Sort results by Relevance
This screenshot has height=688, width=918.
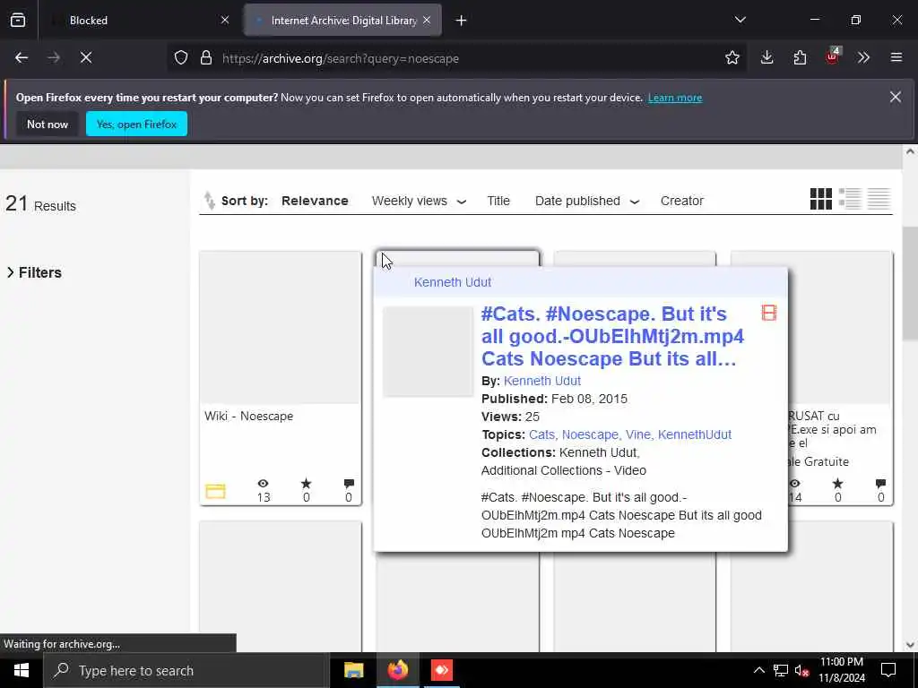point(315,201)
